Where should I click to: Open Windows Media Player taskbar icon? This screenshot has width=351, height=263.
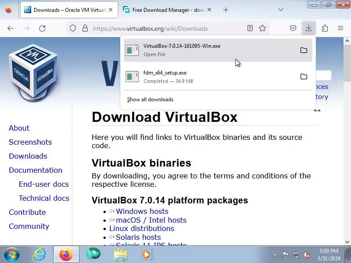147,255
